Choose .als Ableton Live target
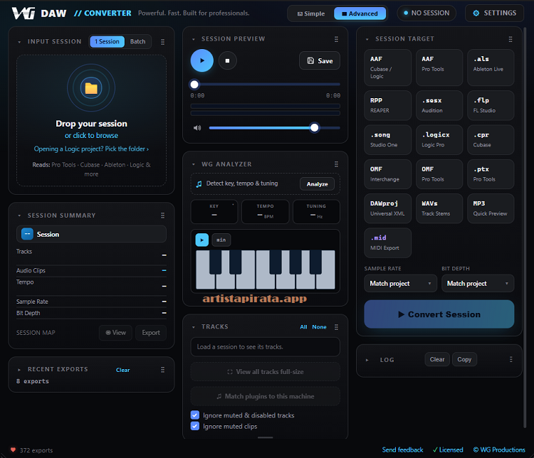534x458 pixels. click(491, 68)
